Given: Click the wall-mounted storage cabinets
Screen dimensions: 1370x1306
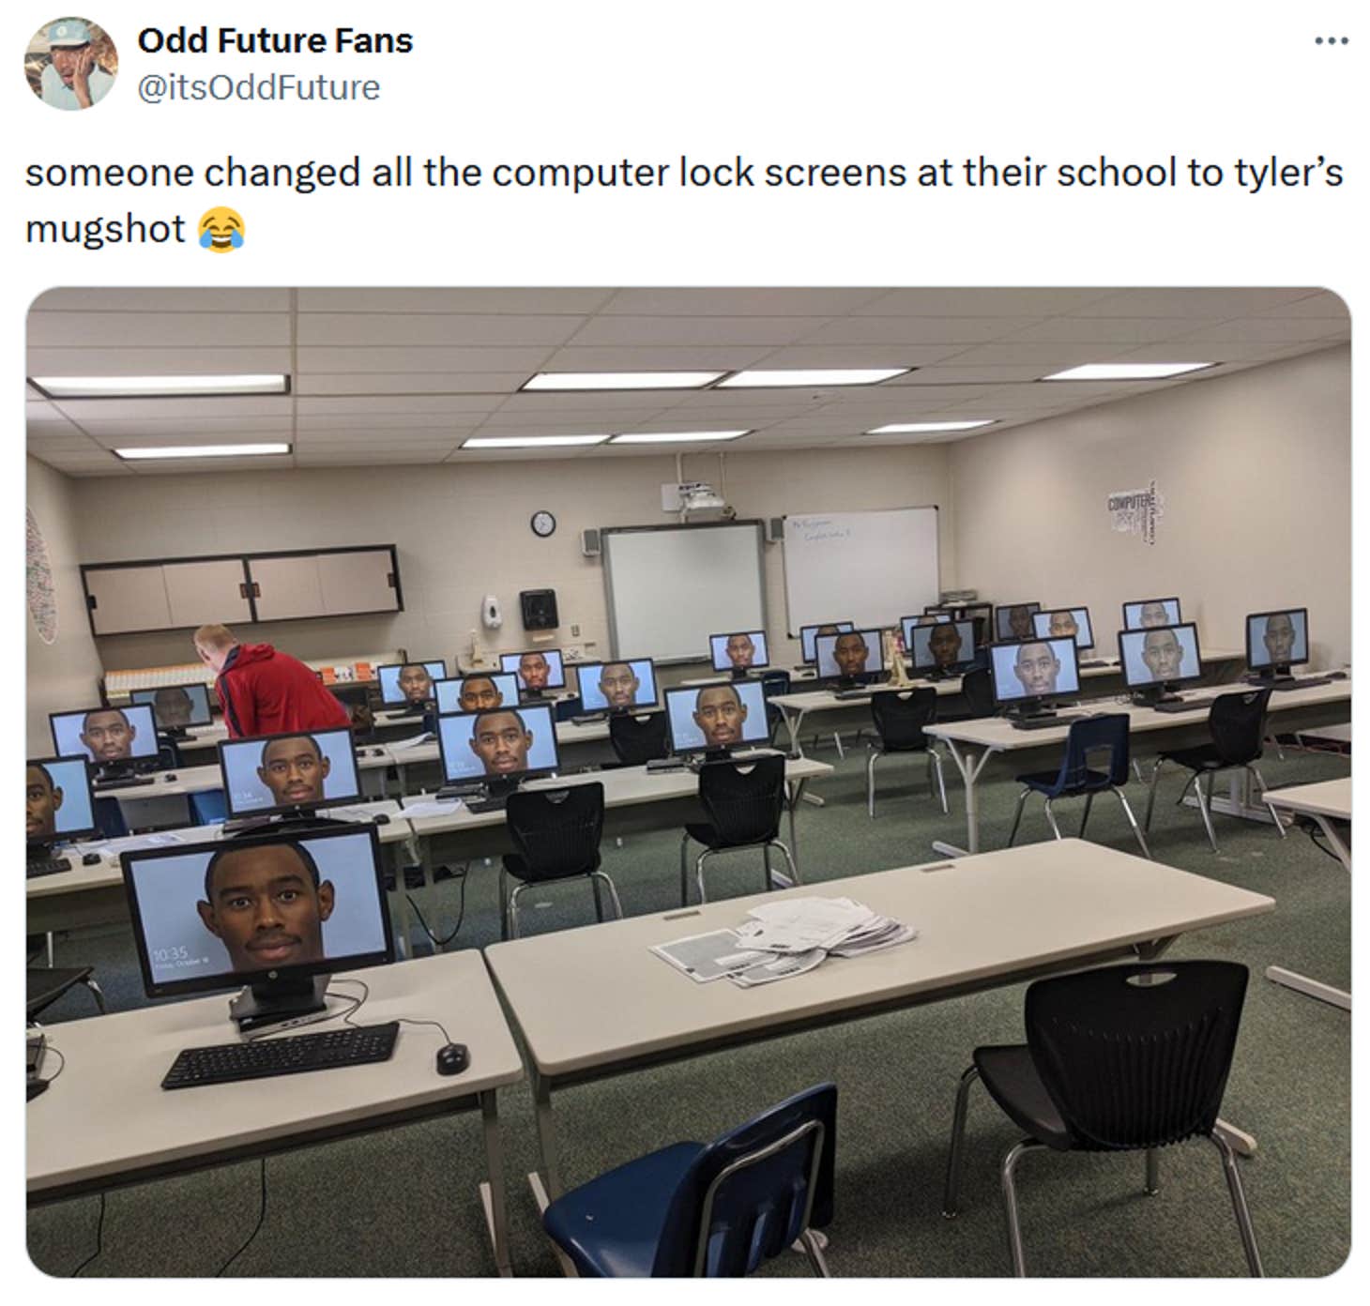Looking at the screenshot, I should pos(241,589).
